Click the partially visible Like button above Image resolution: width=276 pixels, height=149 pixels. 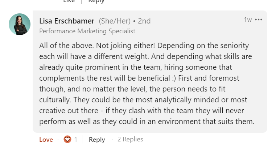pyautogui.click(x=69, y=1)
